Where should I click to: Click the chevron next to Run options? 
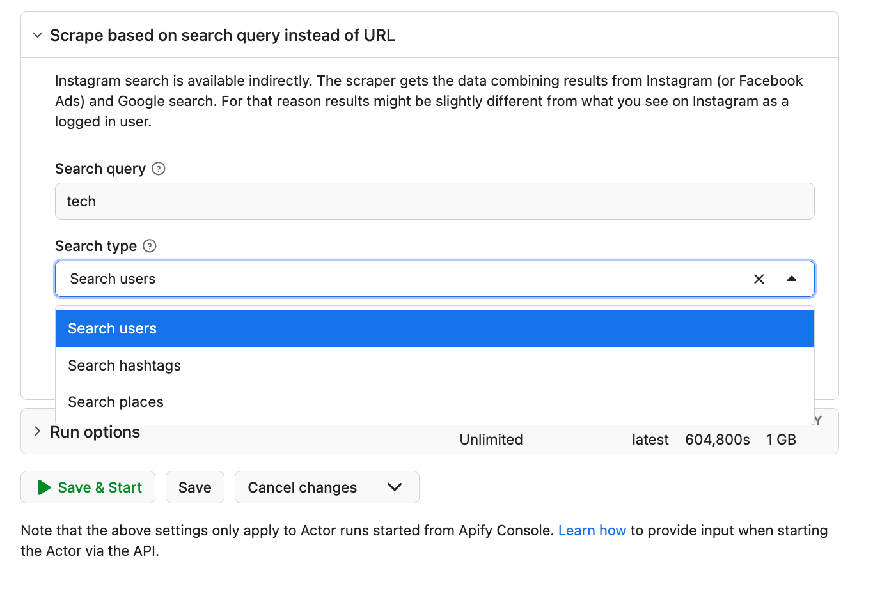[x=37, y=432]
